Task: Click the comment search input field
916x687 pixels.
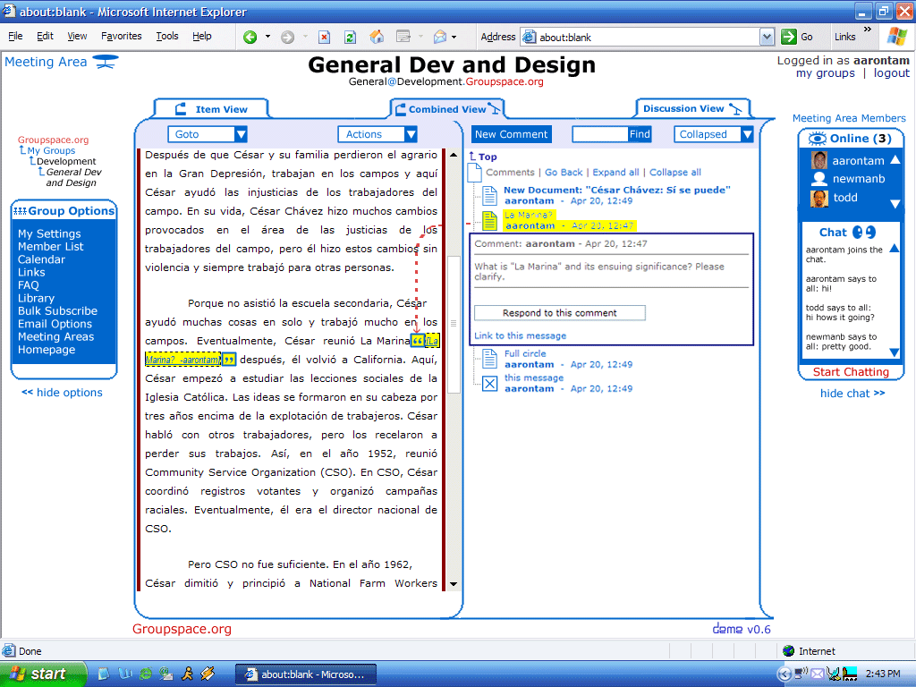Action: [x=599, y=134]
